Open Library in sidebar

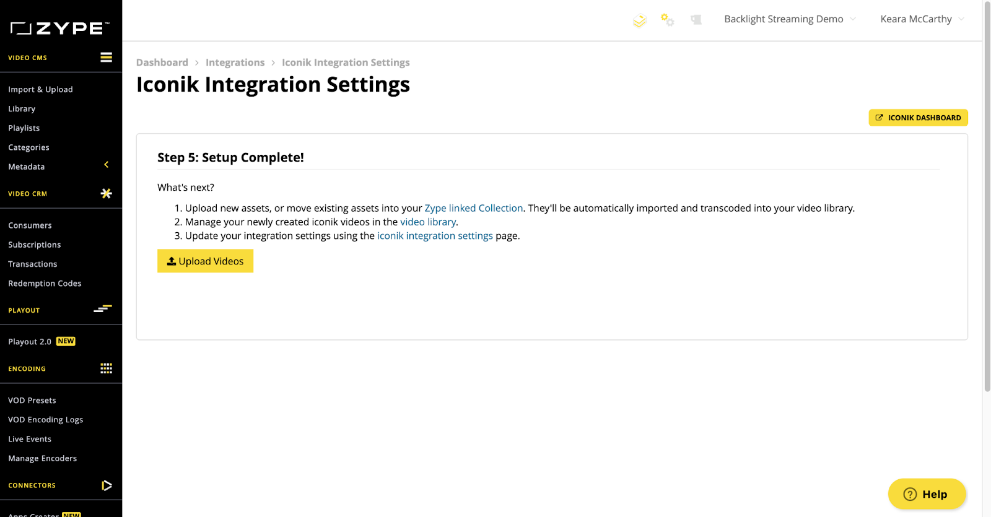[x=22, y=108]
